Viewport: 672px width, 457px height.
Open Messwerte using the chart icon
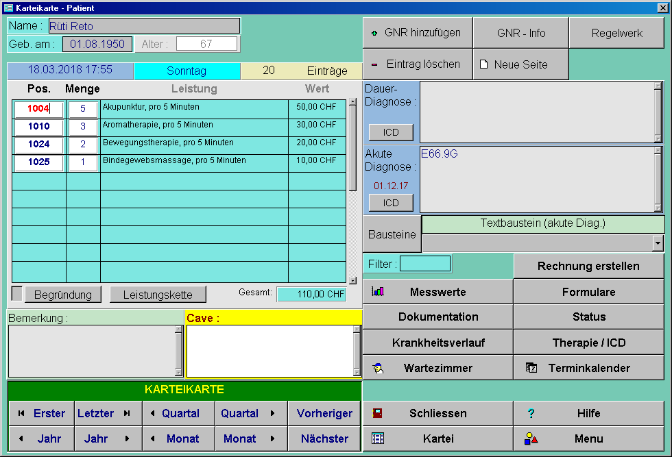pos(378,292)
